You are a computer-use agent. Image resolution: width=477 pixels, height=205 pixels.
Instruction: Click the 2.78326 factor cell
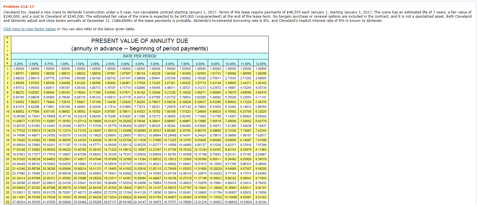(x=200, y=78)
